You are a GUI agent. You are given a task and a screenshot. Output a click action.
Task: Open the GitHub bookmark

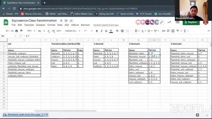[x=57, y=14]
